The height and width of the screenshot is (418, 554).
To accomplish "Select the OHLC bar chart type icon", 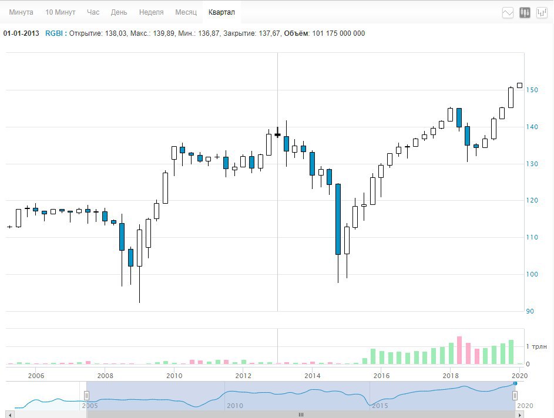I will [542, 13].
